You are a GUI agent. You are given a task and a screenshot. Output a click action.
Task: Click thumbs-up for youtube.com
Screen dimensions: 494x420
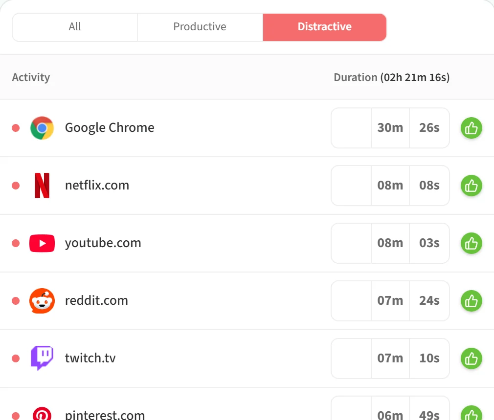472,243
